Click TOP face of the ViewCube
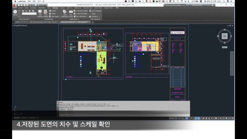The image size is (247, 139). coord(225,36)
